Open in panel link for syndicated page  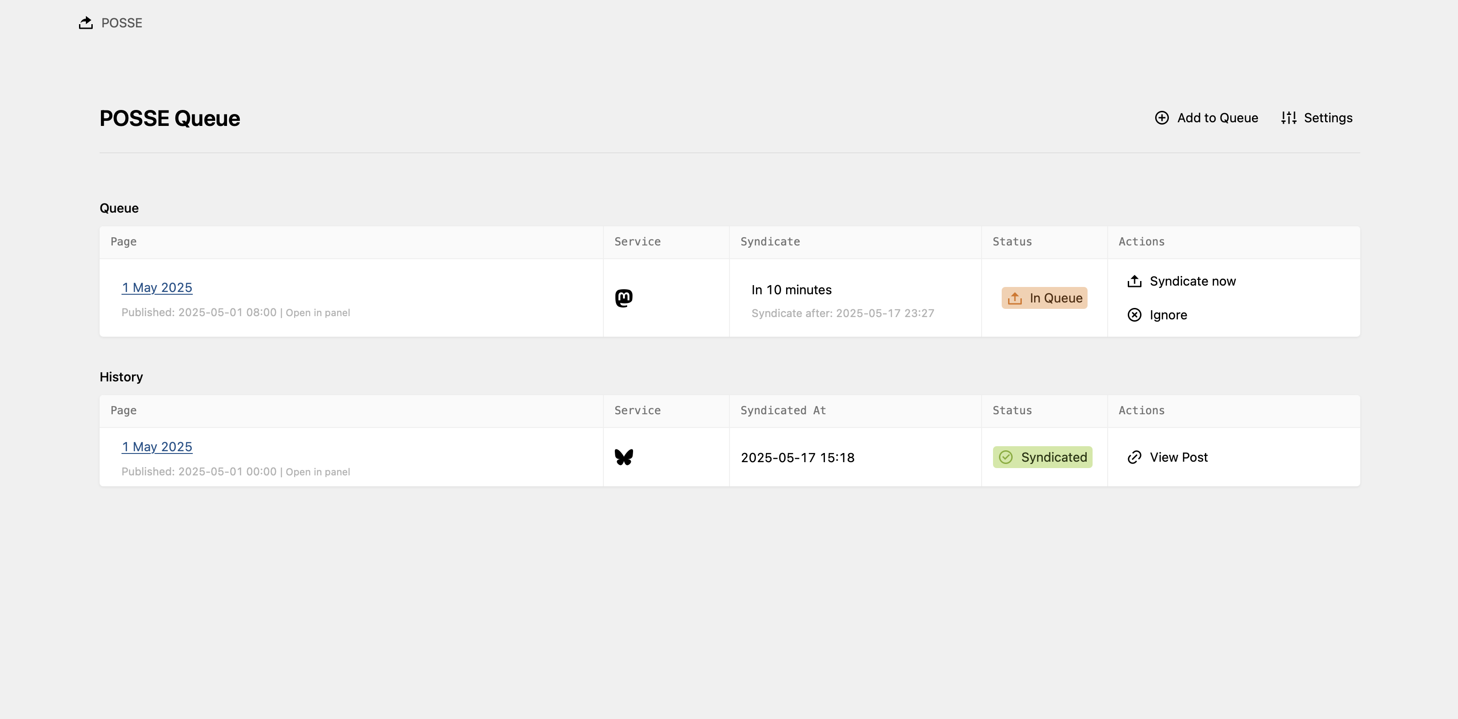point(317,472)
